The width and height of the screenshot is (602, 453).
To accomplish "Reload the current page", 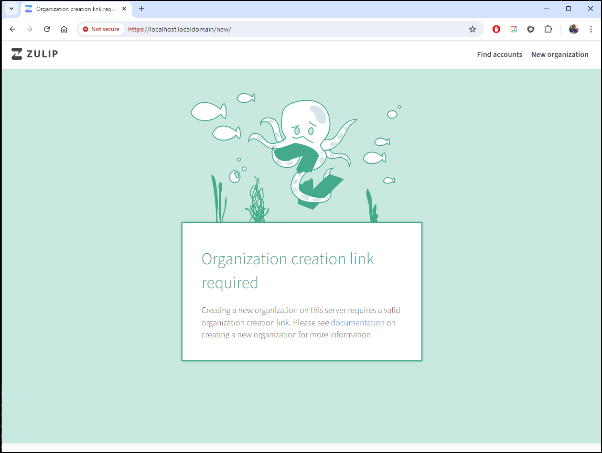I will click(47, 29).
